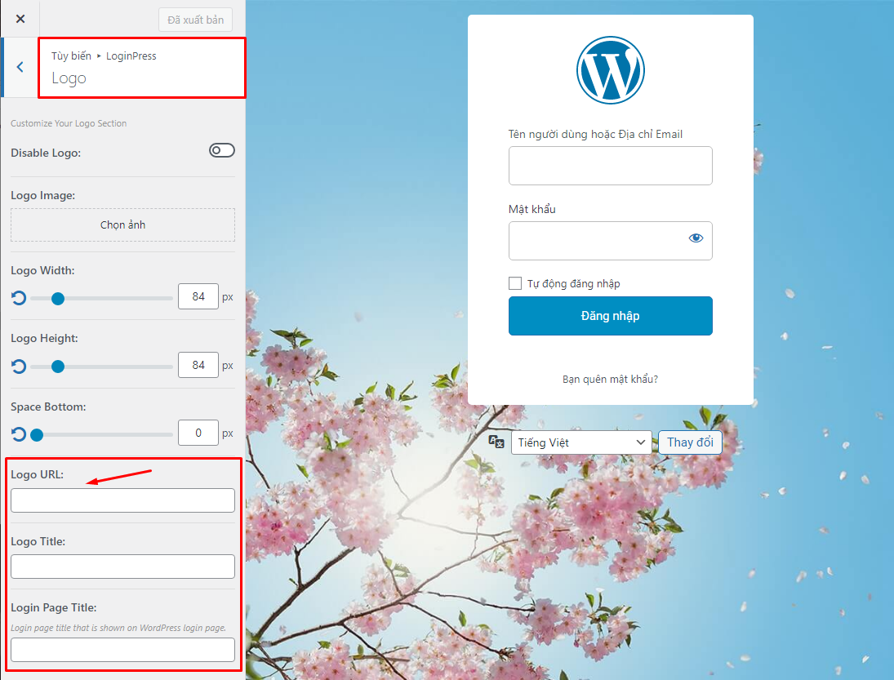The height and width of the screenshot is (680, 894).
Task: Reveal the password using the eye icon
Action: pyautogui.click(x=696, y=238)
